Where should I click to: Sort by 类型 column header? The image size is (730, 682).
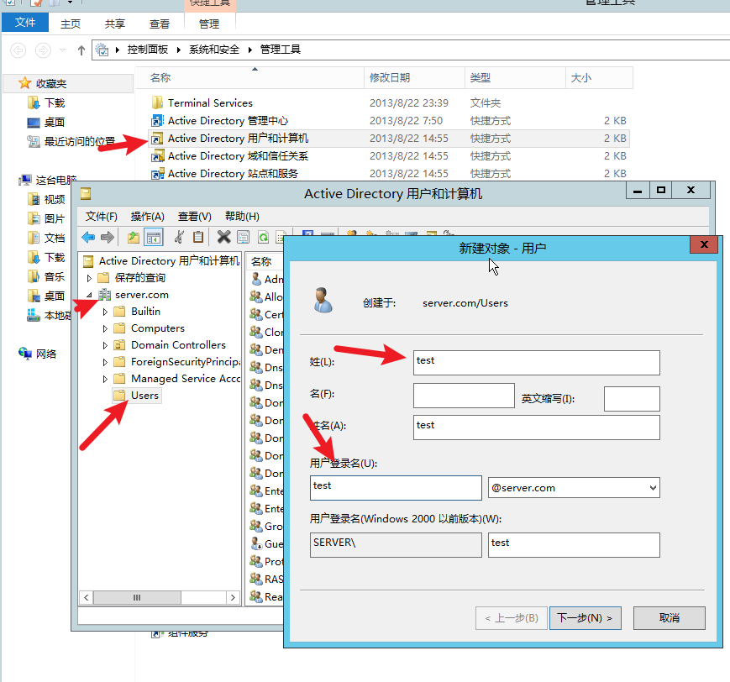click(x=515, y=78)
